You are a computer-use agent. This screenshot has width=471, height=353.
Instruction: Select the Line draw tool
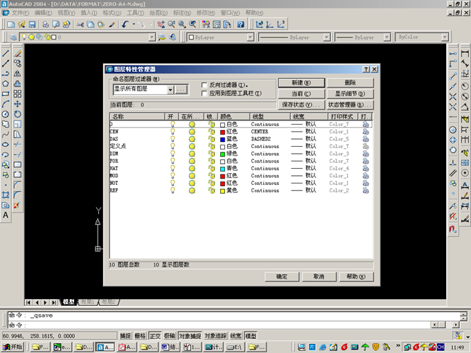click(x=6, y=54)
